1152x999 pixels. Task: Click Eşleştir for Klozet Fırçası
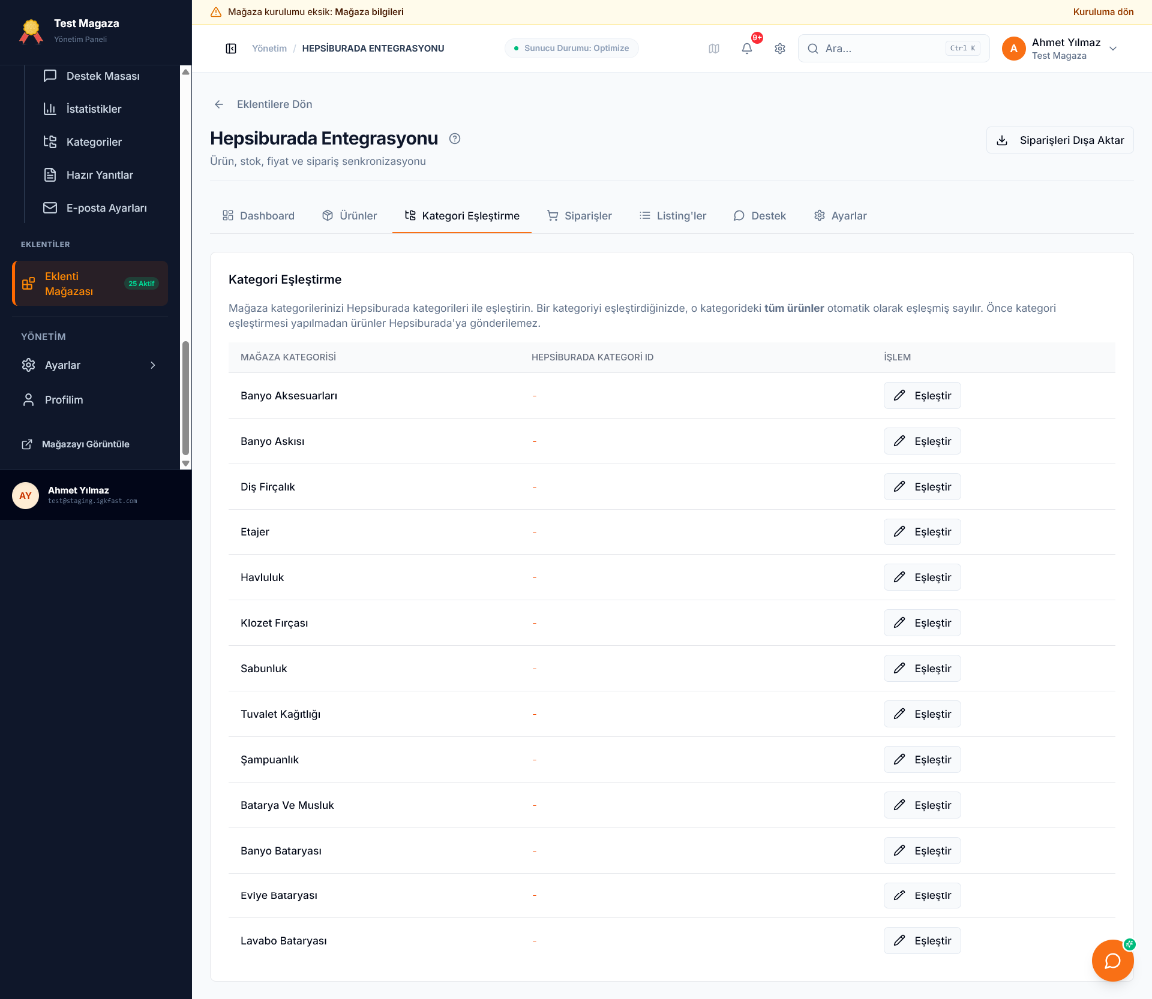pos(922,623)
